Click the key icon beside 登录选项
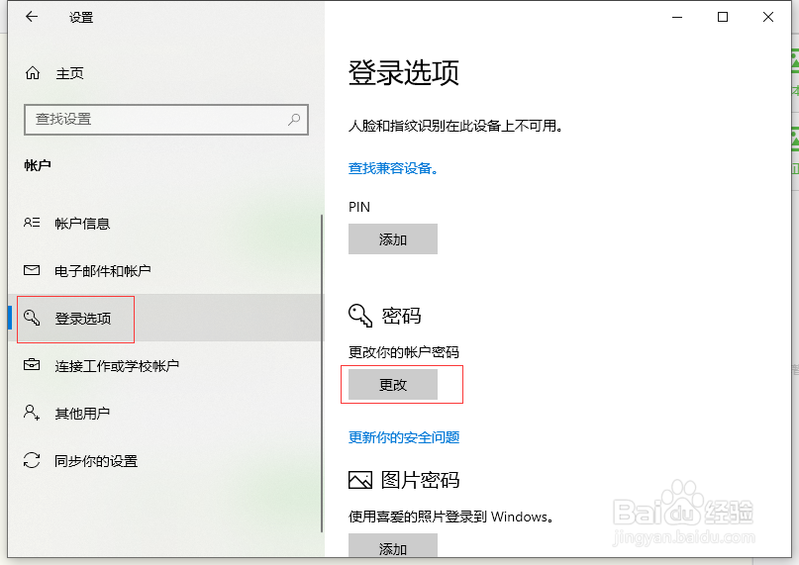This screenshot has height=565, width=799. click(x=32, y=318)
